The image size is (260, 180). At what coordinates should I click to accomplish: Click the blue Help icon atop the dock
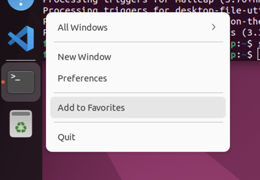[x=21, y=4]
